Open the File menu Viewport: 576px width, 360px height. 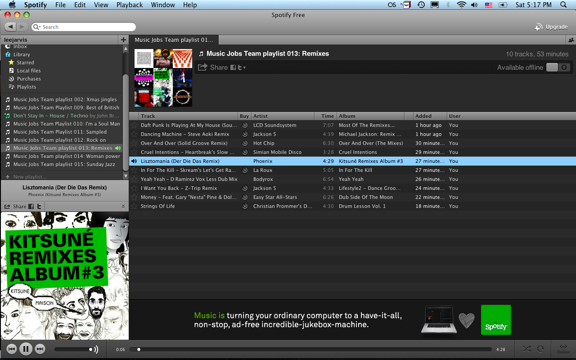pos(60,5)
